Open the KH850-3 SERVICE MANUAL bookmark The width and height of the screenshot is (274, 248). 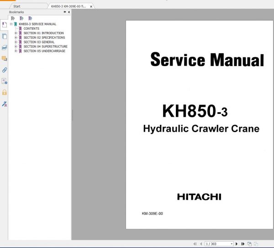point(37,24)
